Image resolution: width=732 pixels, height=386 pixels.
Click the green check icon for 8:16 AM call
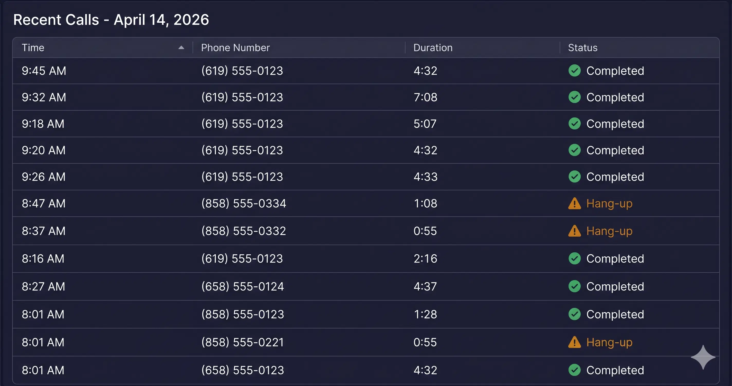pos(574,258)
